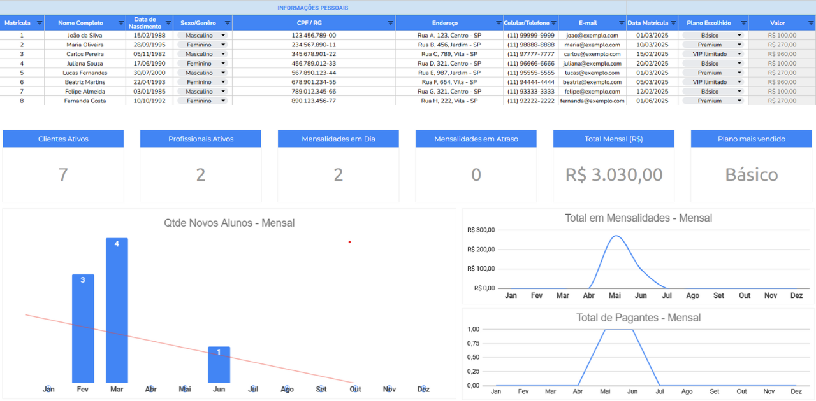Click the Plano mais vendido value Básico
816x401 pixels.
click(752, 174)
